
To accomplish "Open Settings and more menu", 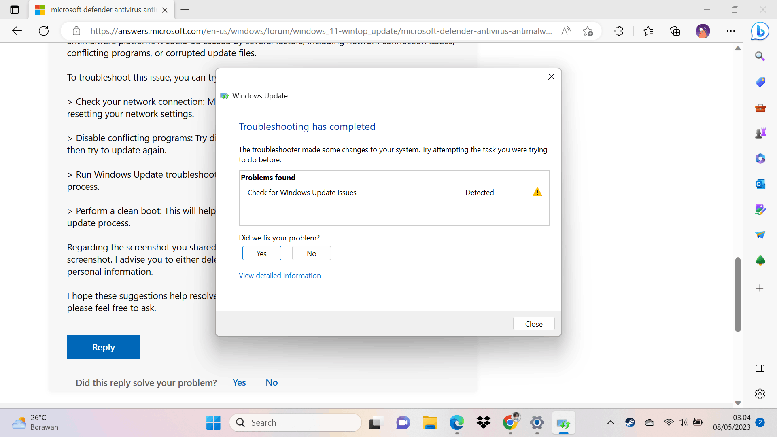I will tap(730, 31).
